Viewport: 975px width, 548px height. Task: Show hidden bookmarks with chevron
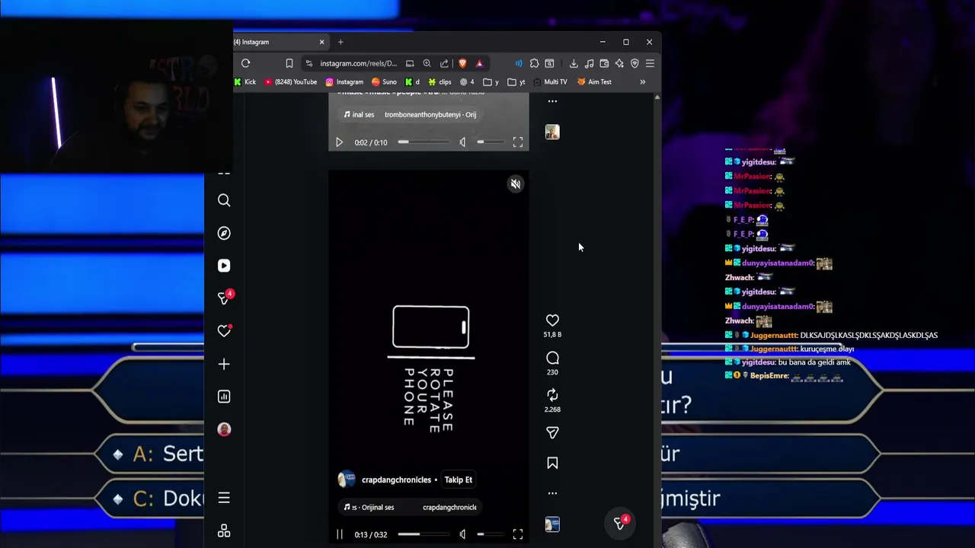[642, 82]
